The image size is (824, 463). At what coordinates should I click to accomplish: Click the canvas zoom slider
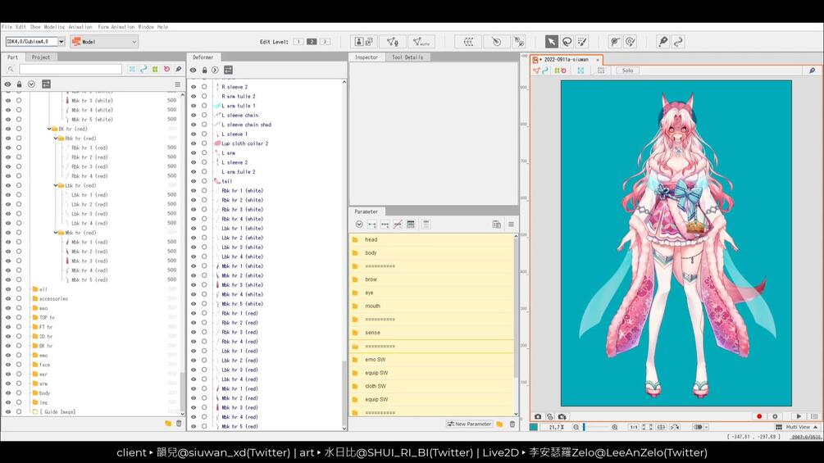pyautogui.click(x=595, y=427)
